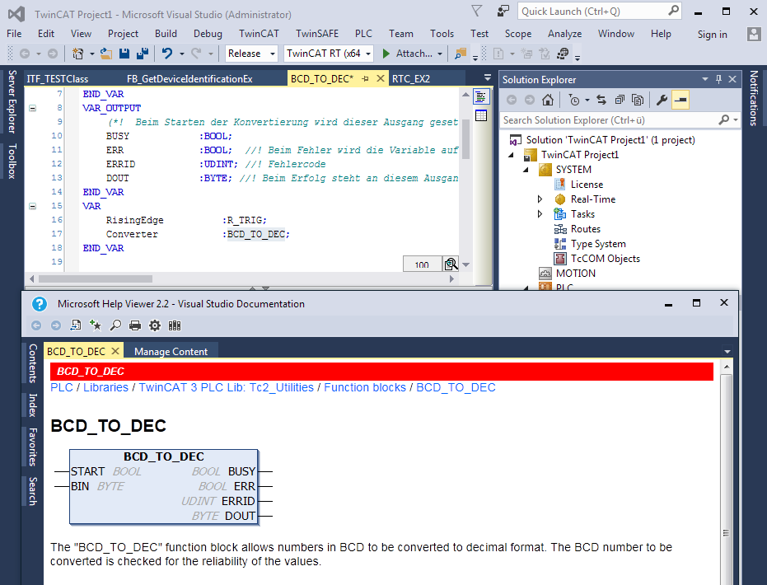The image size is (767, 585).
Task: Collapse the SYSTEM tree node
Action: point(526,171)
